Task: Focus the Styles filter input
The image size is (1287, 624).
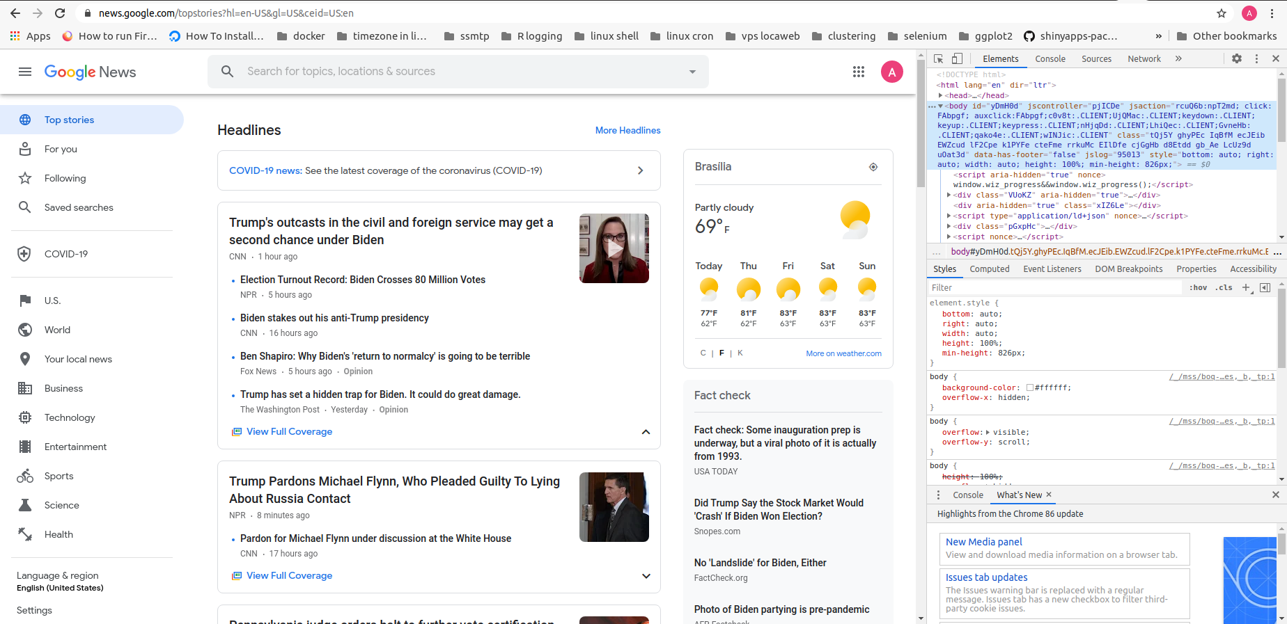Action: click(x=1056, y=287)
